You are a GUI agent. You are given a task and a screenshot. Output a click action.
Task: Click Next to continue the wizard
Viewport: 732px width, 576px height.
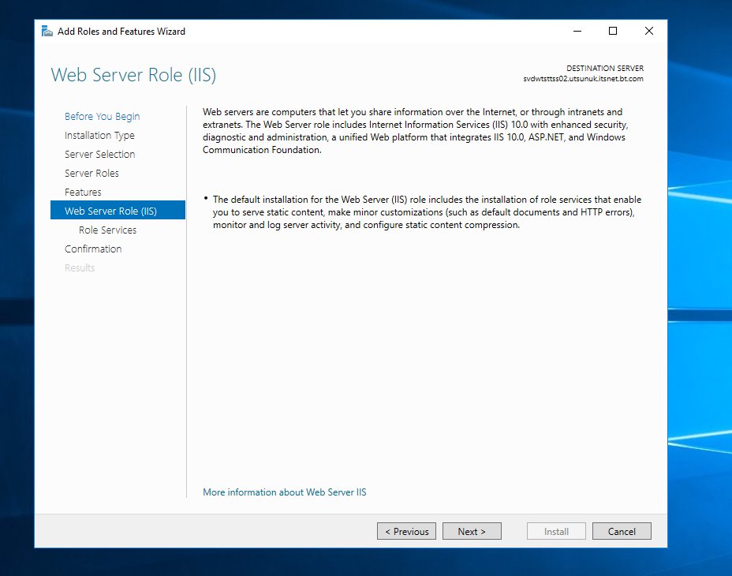point(472,531)
